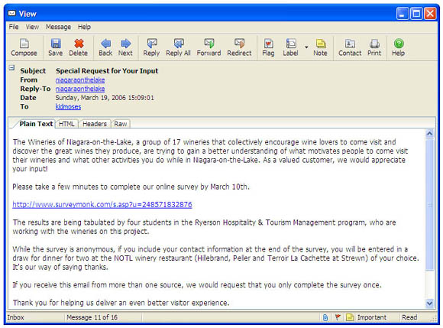443x328 pixels.
Task: Open the surveymonk.com survey link
Action: [102, 204]
